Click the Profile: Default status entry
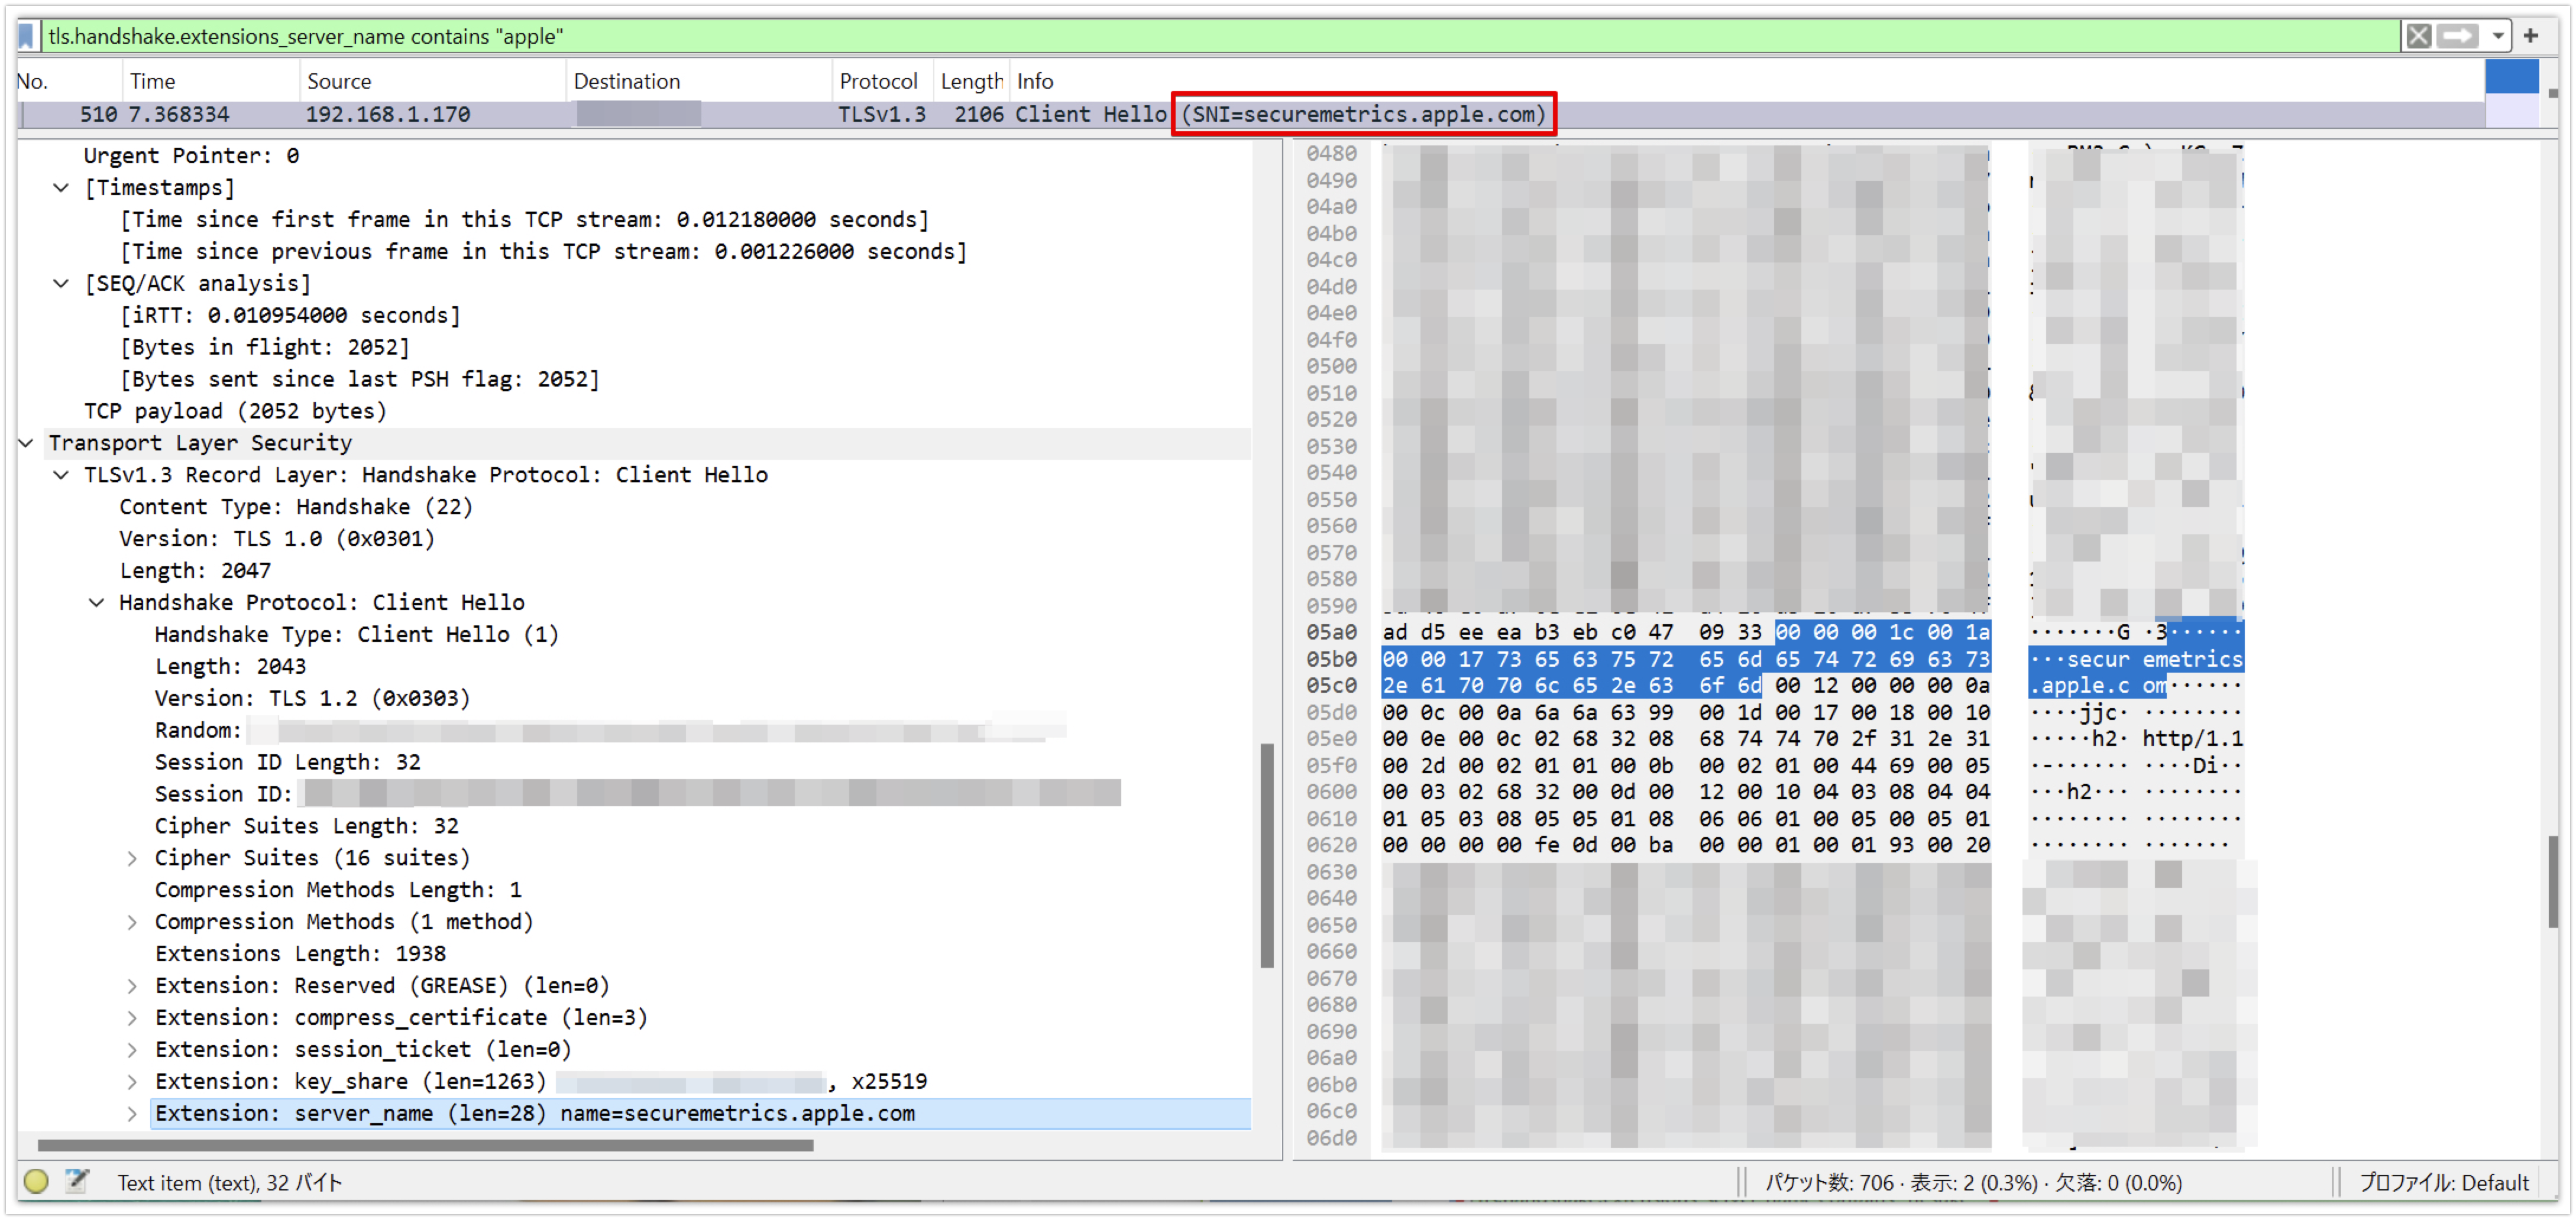2576x1220 pixels. [2443, 1182]
